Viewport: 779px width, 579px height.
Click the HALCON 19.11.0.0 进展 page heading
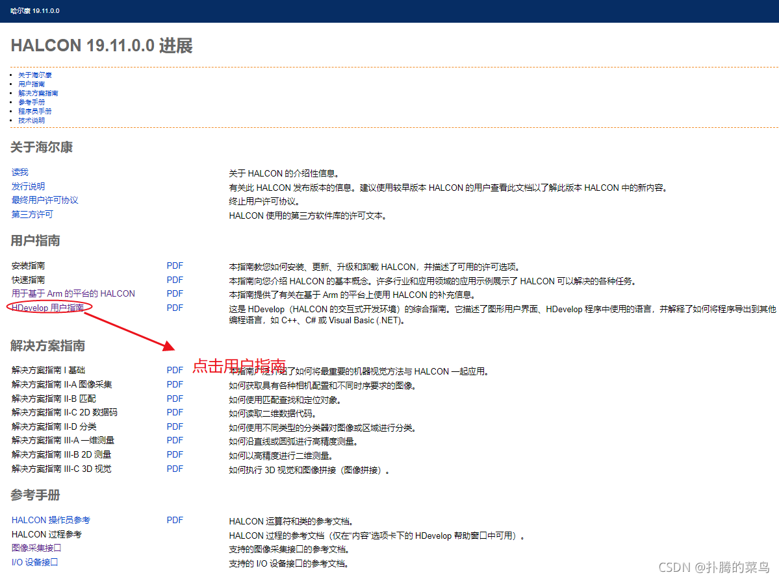102,45
